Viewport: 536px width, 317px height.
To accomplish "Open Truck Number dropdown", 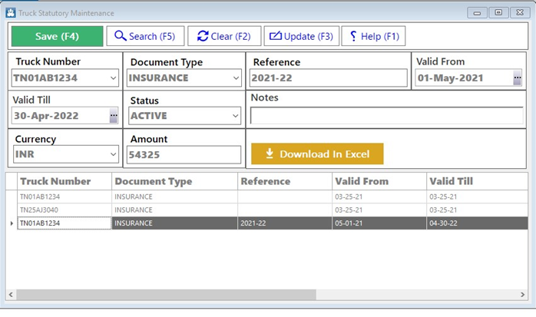I will click(113, 78).
